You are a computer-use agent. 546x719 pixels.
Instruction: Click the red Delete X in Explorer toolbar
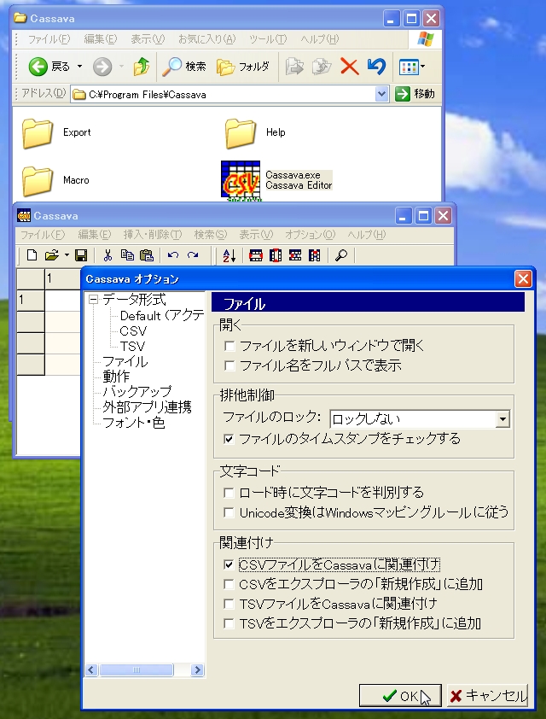click(x=350, y=67)
